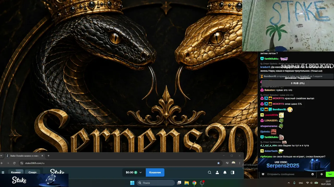This screenshot has width=334, height=187.
Task: Open Chrome profile avatar
Action: click(234, 163)
